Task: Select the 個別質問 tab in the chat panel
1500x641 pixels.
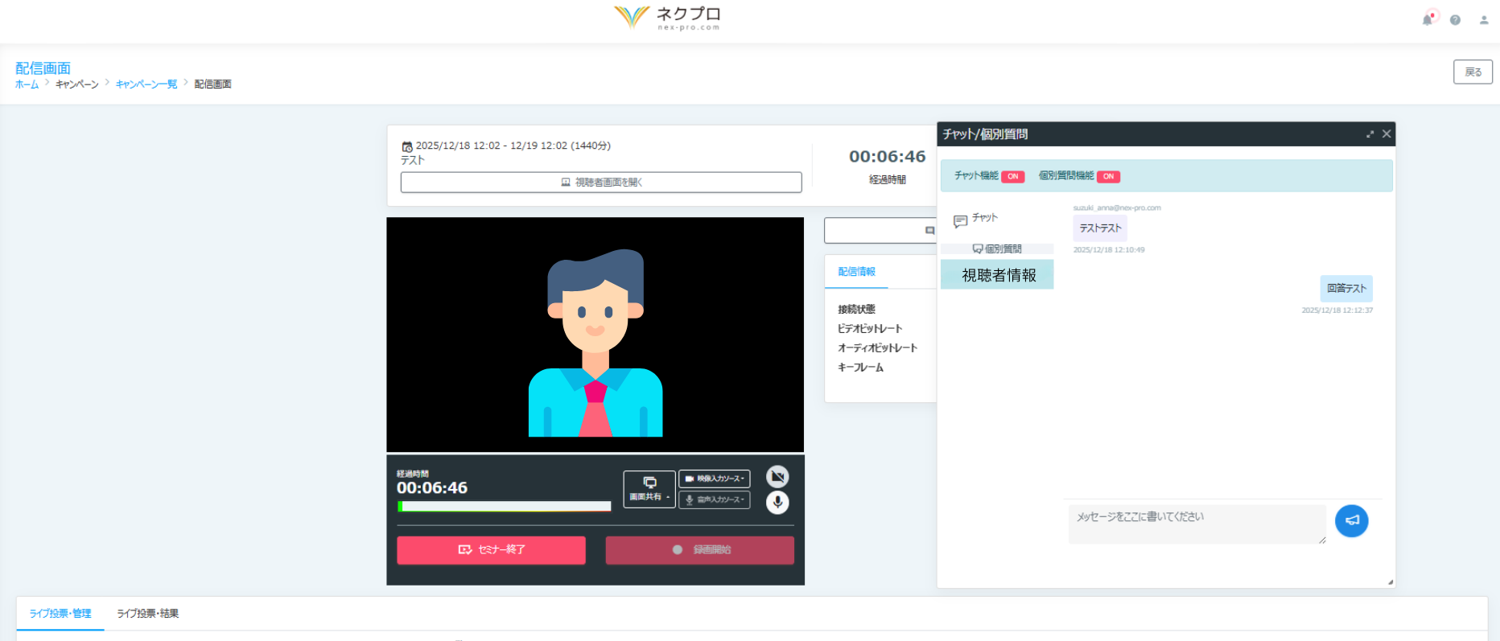Action: (997, 249)
